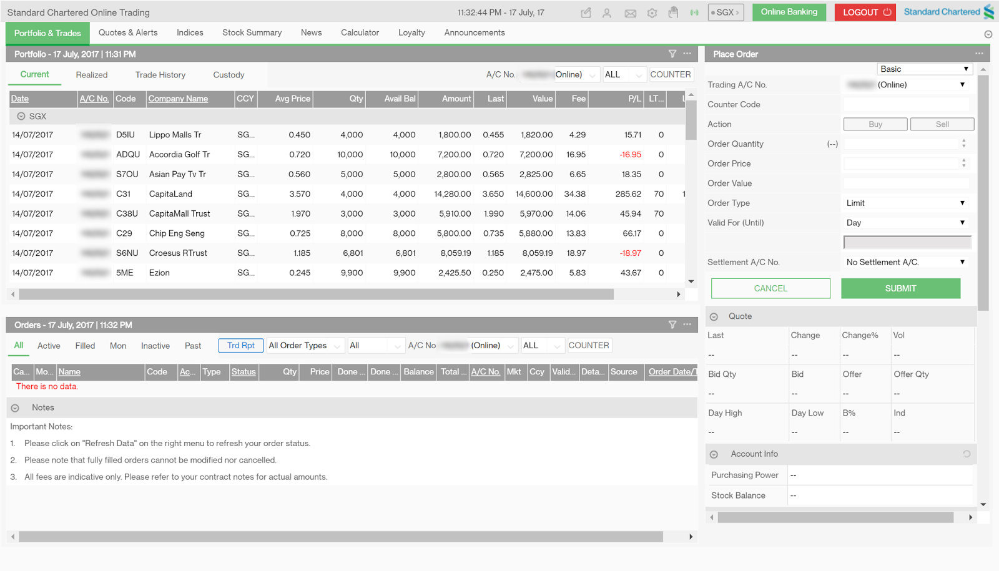The width and height of the screenshot is (999, 571).
Task: Click the filter funnel icon in Orders panel
Action: 672,325
